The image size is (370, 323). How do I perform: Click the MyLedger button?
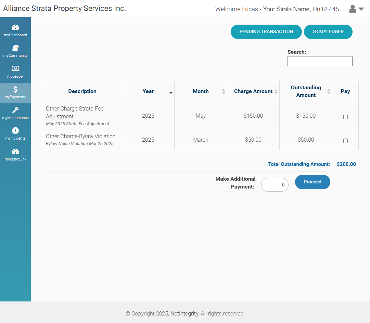point(328,31)
